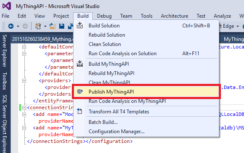Open the Server Explorer side panel

coord(5,51)
